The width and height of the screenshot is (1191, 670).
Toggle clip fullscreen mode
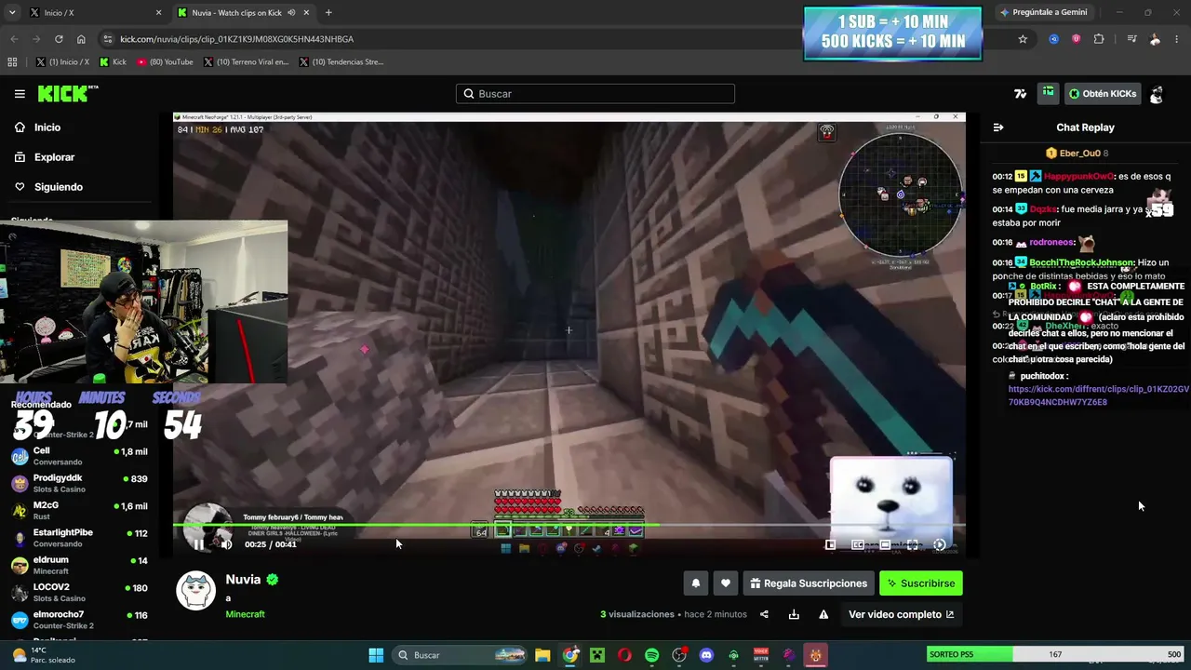[913, 545]
